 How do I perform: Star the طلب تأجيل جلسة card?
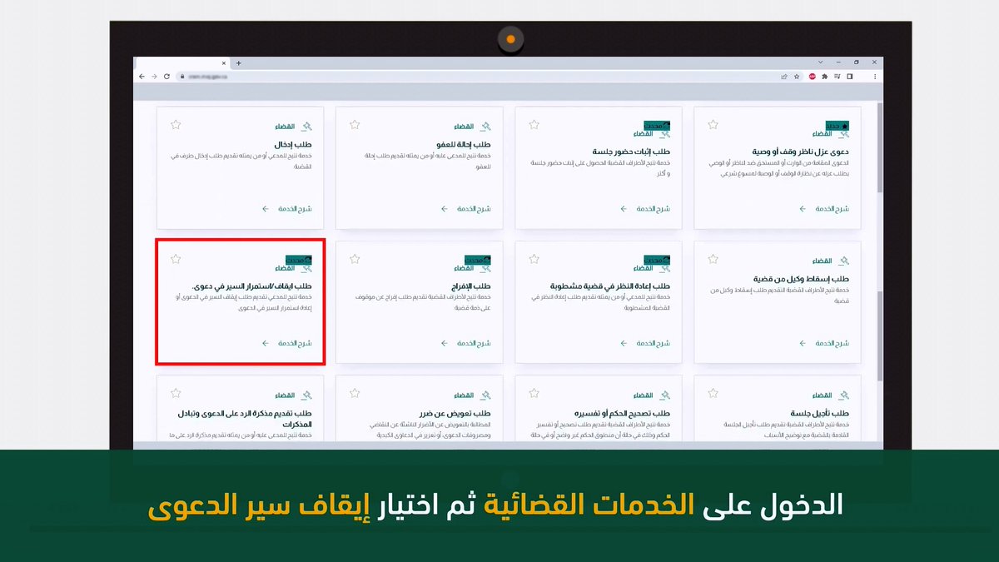(x=713, y=393)
